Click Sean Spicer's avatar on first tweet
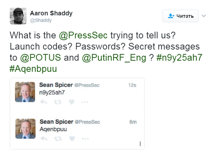 (x=25, y=92)
